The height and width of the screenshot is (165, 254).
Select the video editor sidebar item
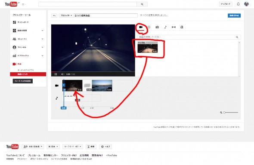click(x=28, y=74)
